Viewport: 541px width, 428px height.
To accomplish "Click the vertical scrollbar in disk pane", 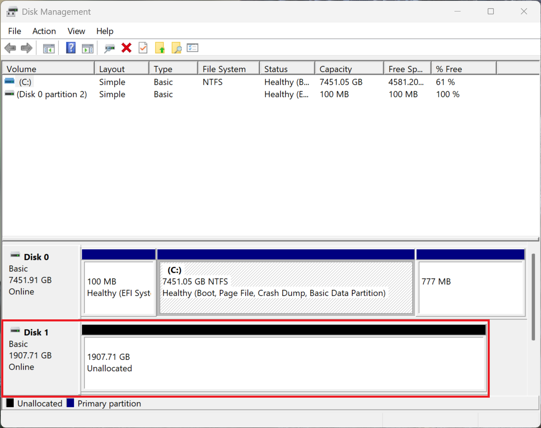I will point(533,297).
